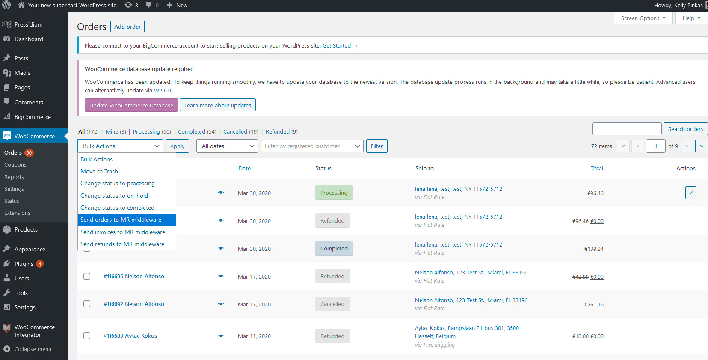Click the WooCommerce Integrator icon
Image resolution: width=708 pixels, height=360 pixels.
pyautogui.click(x=7, y=328)
